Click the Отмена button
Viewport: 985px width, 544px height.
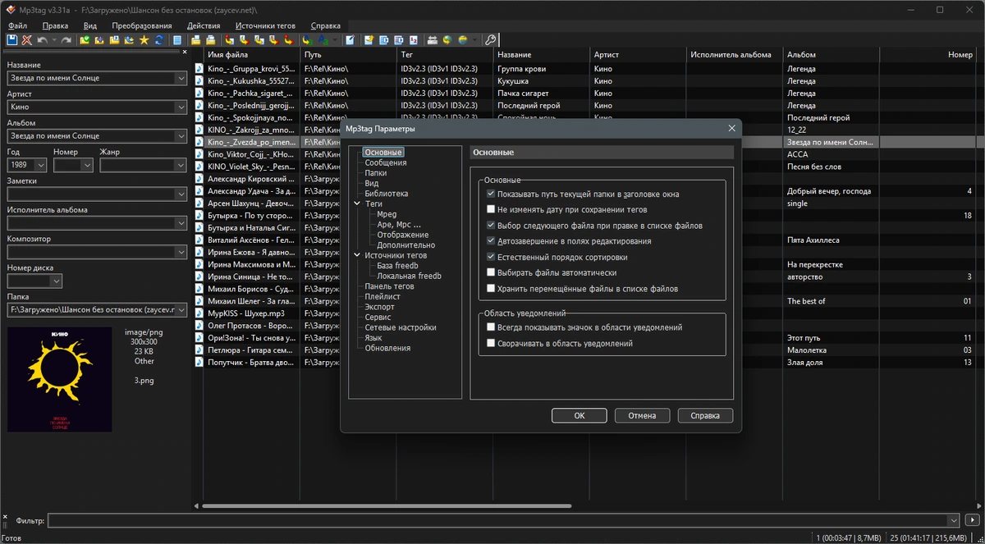click(642, 416)
